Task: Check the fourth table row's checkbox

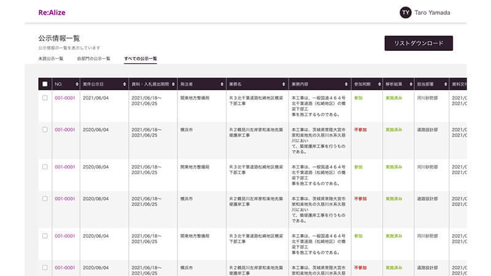Action: 45,199
